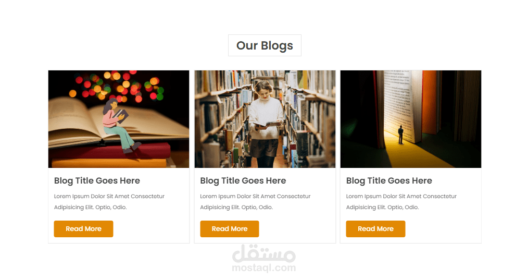Open the second blog card's Read More button

point(230,229)
